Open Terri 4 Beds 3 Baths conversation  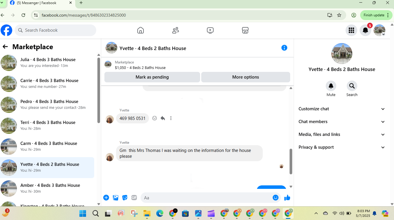(47, 125)
